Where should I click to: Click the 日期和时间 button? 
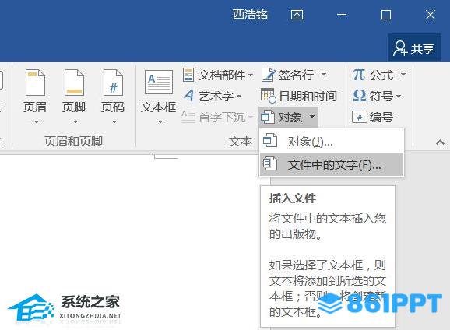pyautogui.click(x=299, y=96)
